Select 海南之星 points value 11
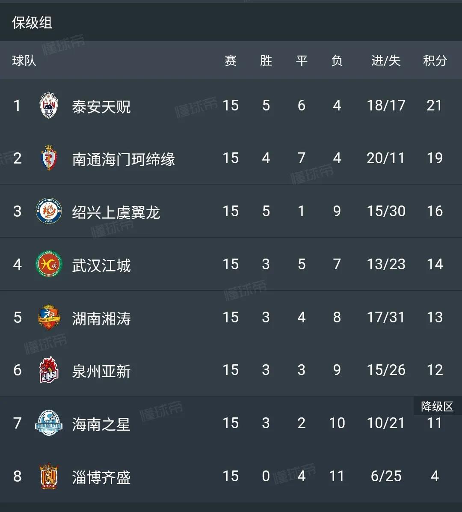 [435, 423]
